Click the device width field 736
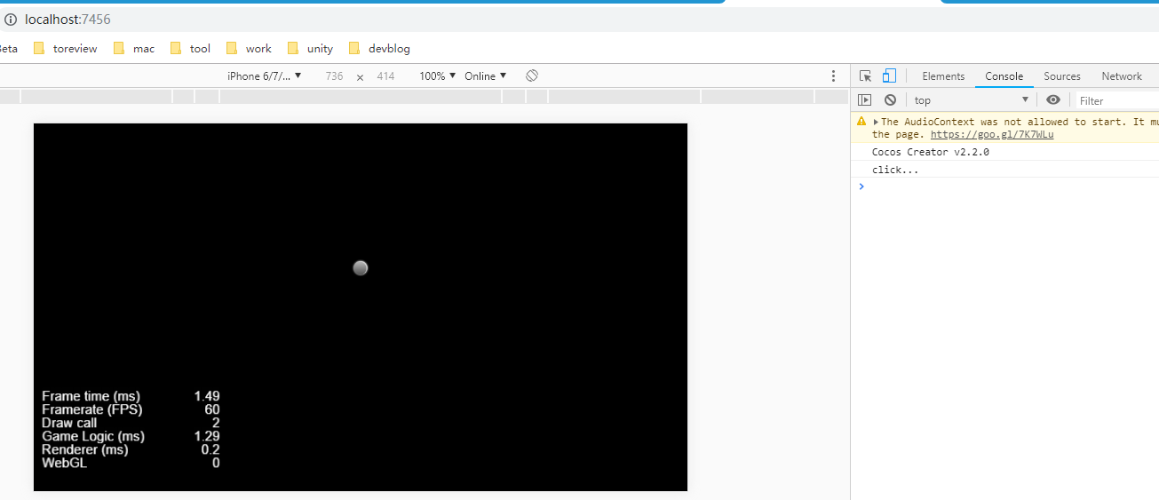Image resolution: width=1159 pixels, height=500 pixels. (x=334, y=76)
